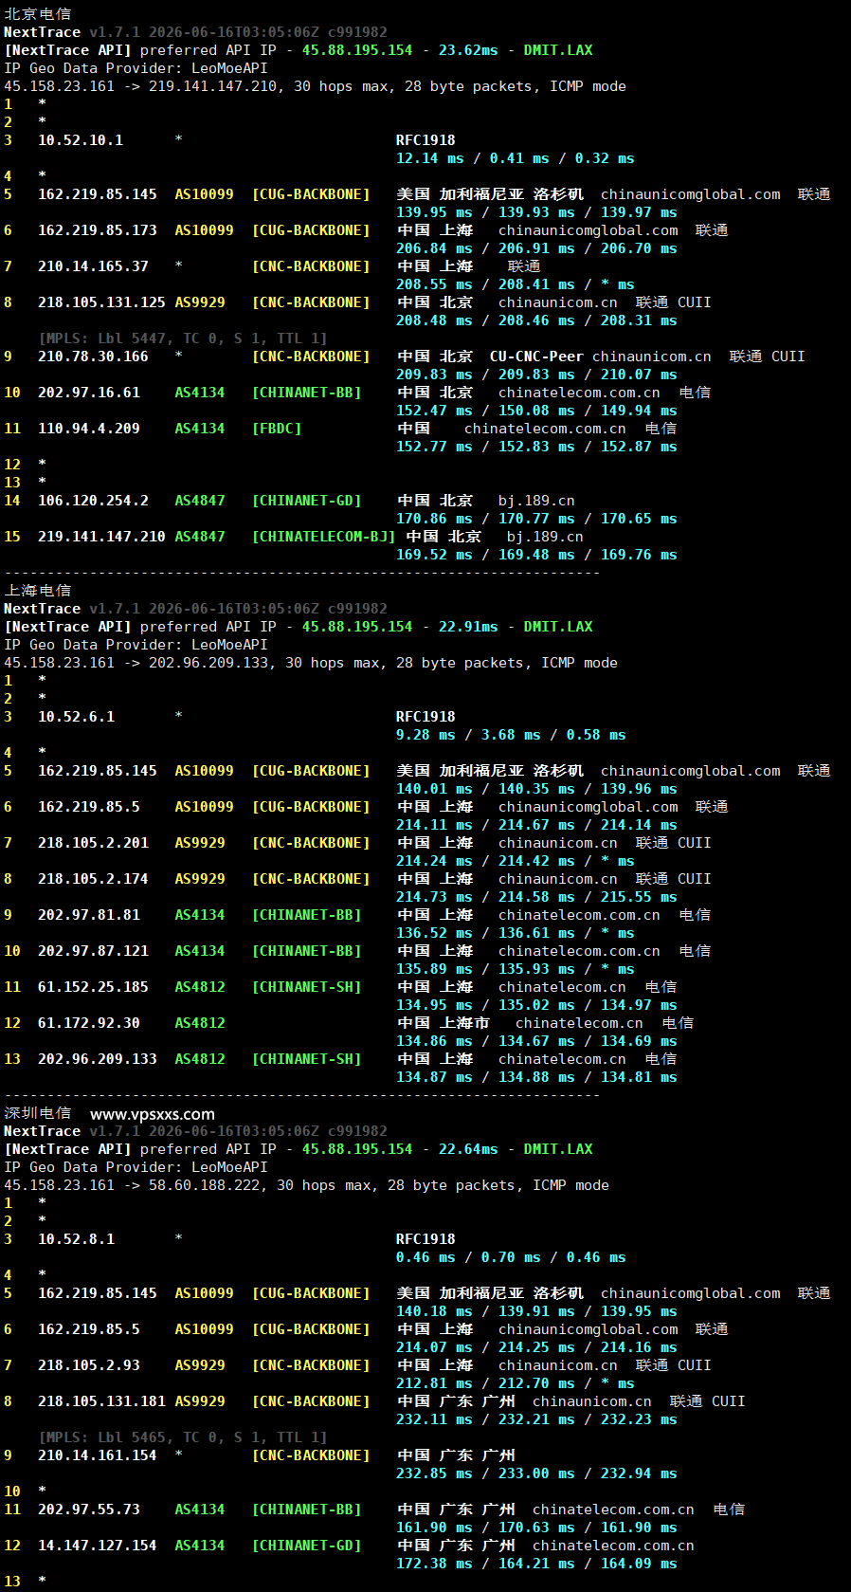Screen dimensions: 851x1592
Task: Click hop address 14.147.127.154
Action: pyautogui.click(x=98, y=1546)
